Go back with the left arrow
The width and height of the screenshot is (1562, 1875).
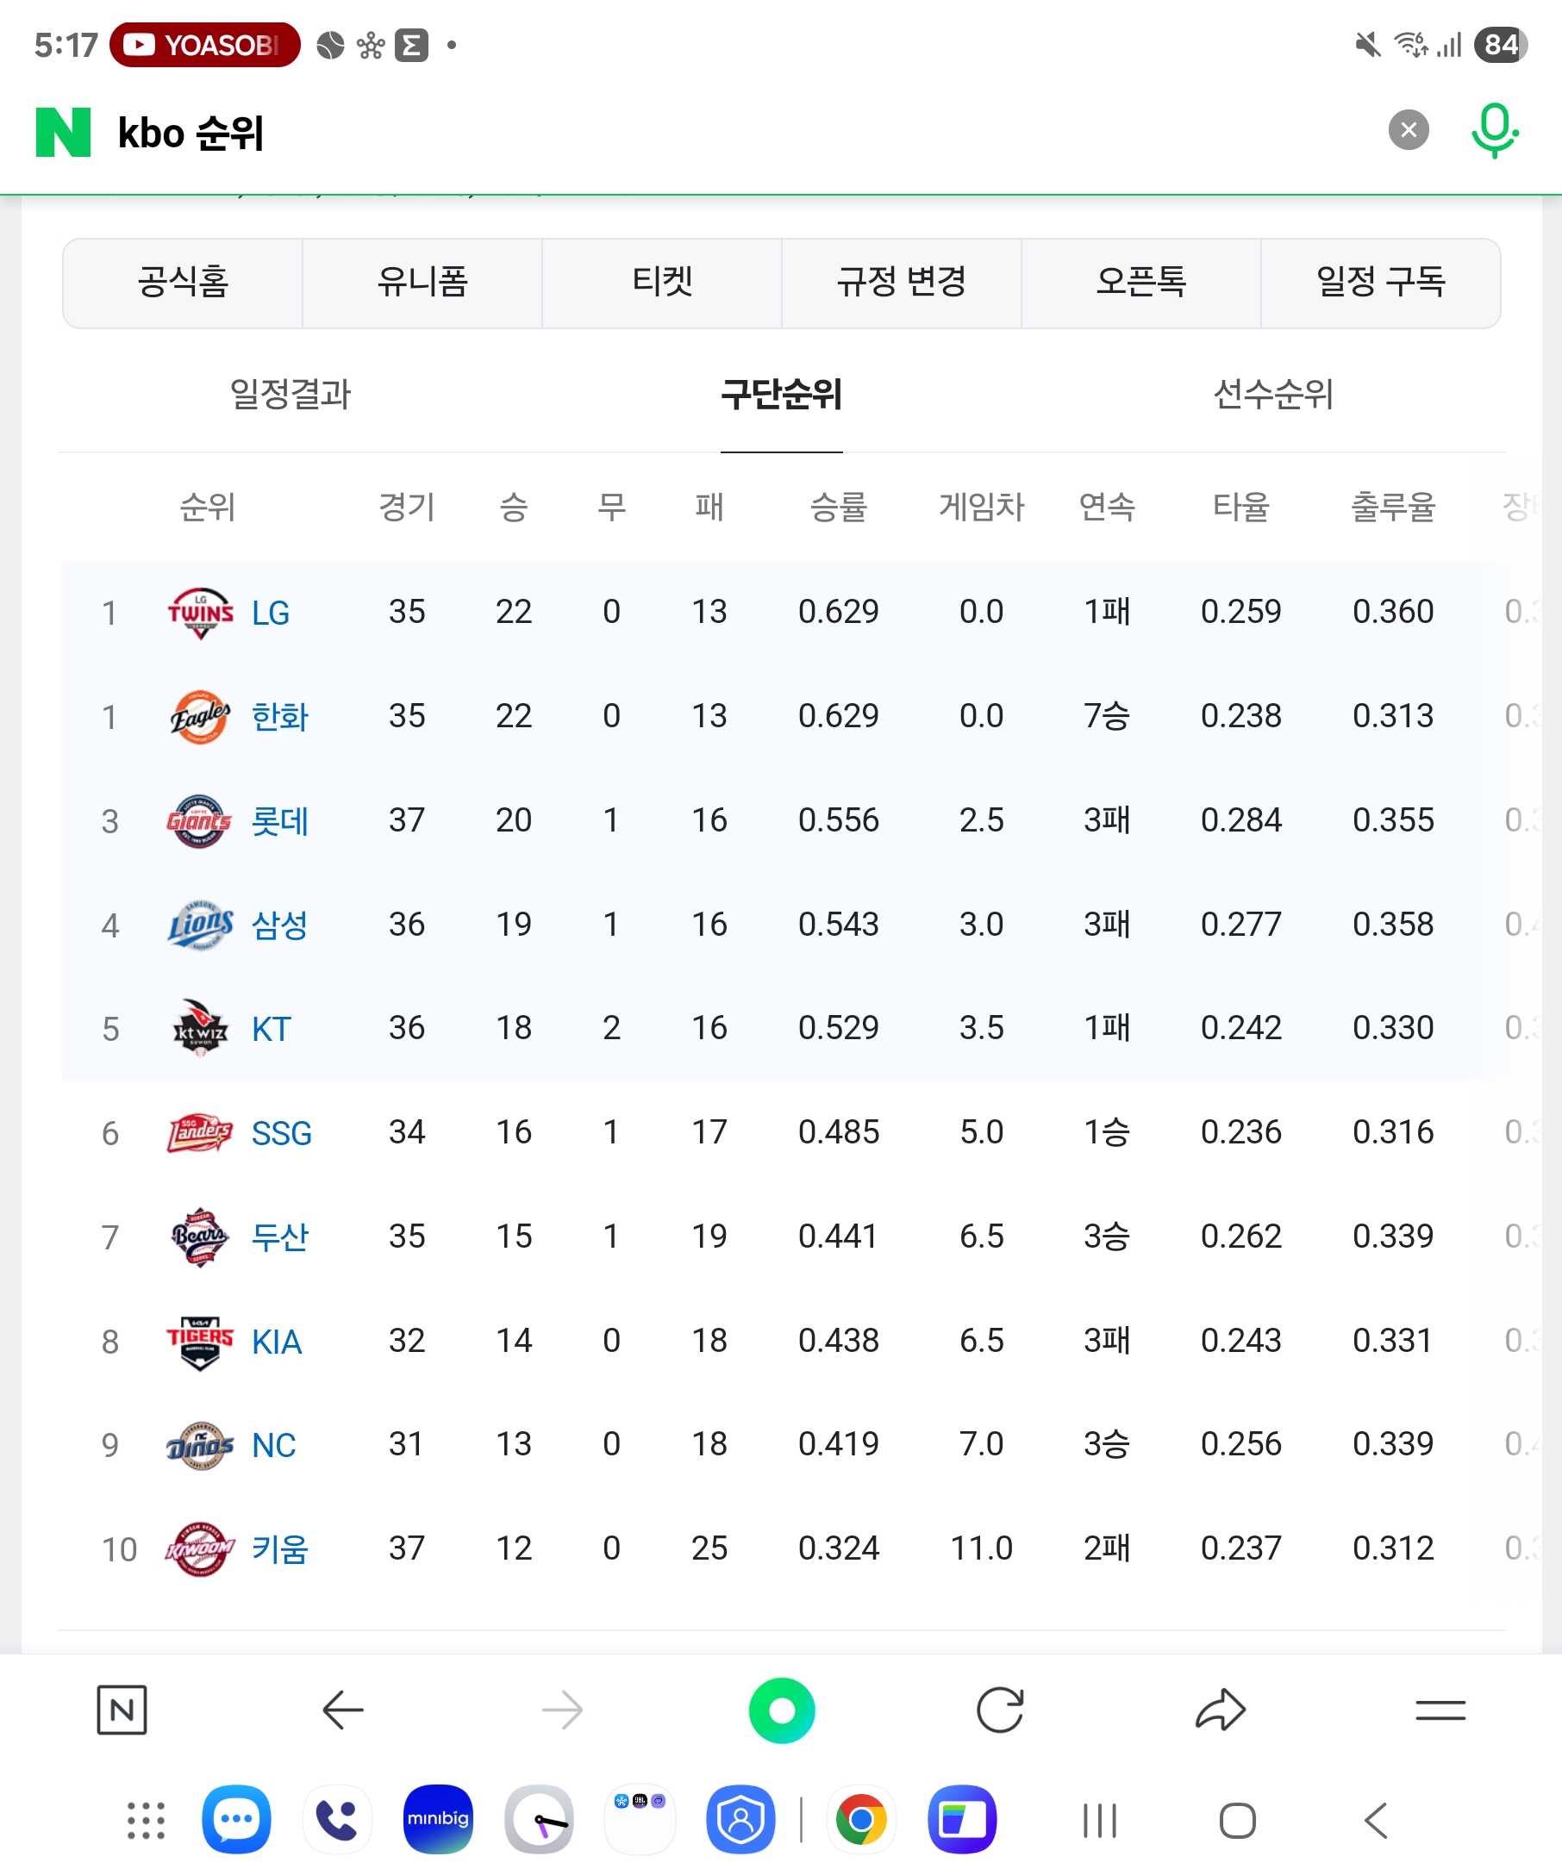point(343,1710)
